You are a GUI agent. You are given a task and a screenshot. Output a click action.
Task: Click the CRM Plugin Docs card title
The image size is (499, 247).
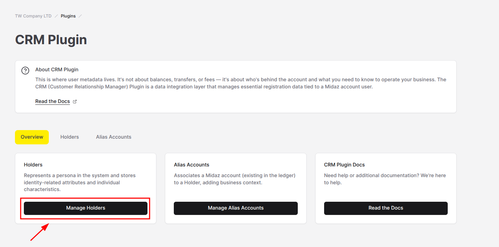point(344,165)
